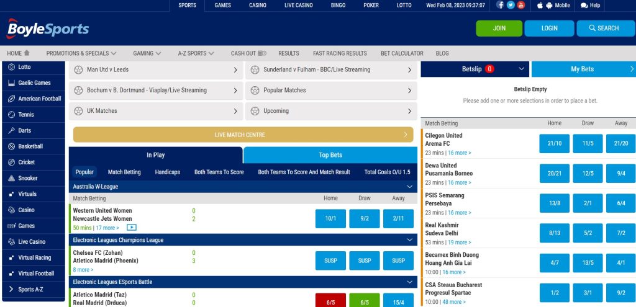The width and height of the screenshot is (636, 307).
Task: Select the Cricket sidebar icon
Action: click(11, 162)
